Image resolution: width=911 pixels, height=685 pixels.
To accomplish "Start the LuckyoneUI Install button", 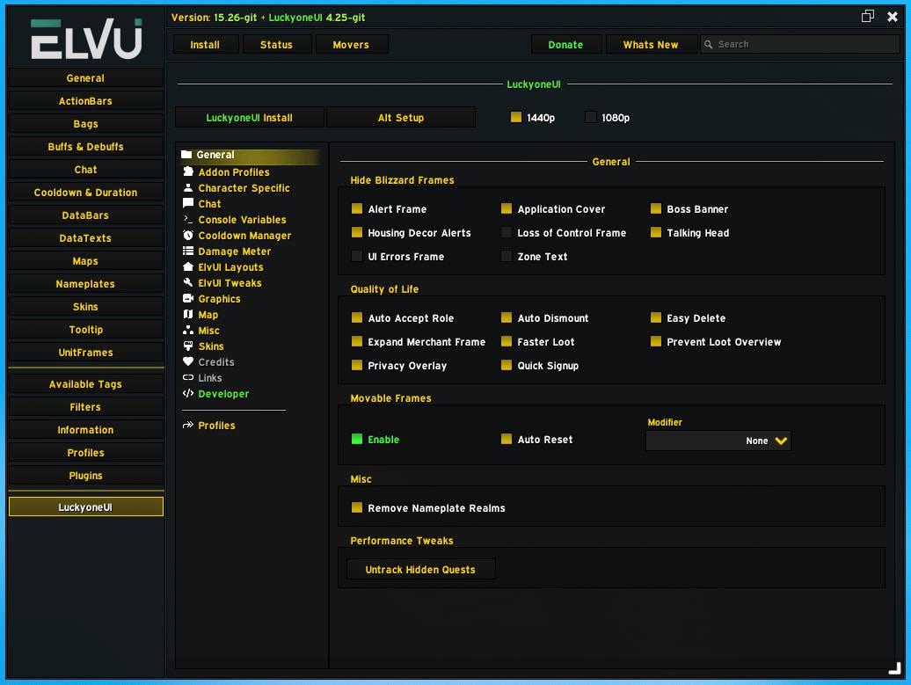I will (249, 117).
